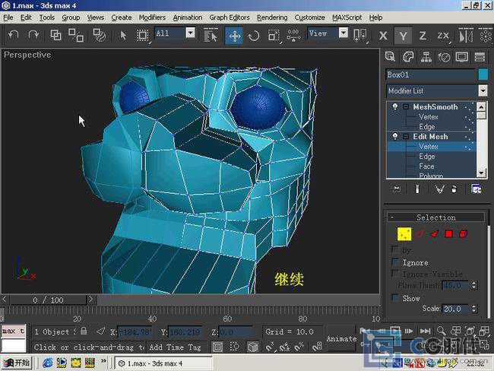The height and width of the screenshot is (371, 494).
Task: Activate the Select and Rotate tool
Action: coord(254,36)
